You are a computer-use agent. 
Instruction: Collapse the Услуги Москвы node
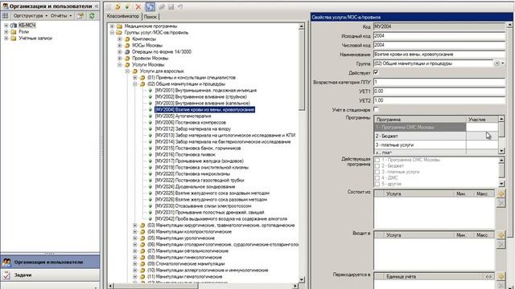120,64
